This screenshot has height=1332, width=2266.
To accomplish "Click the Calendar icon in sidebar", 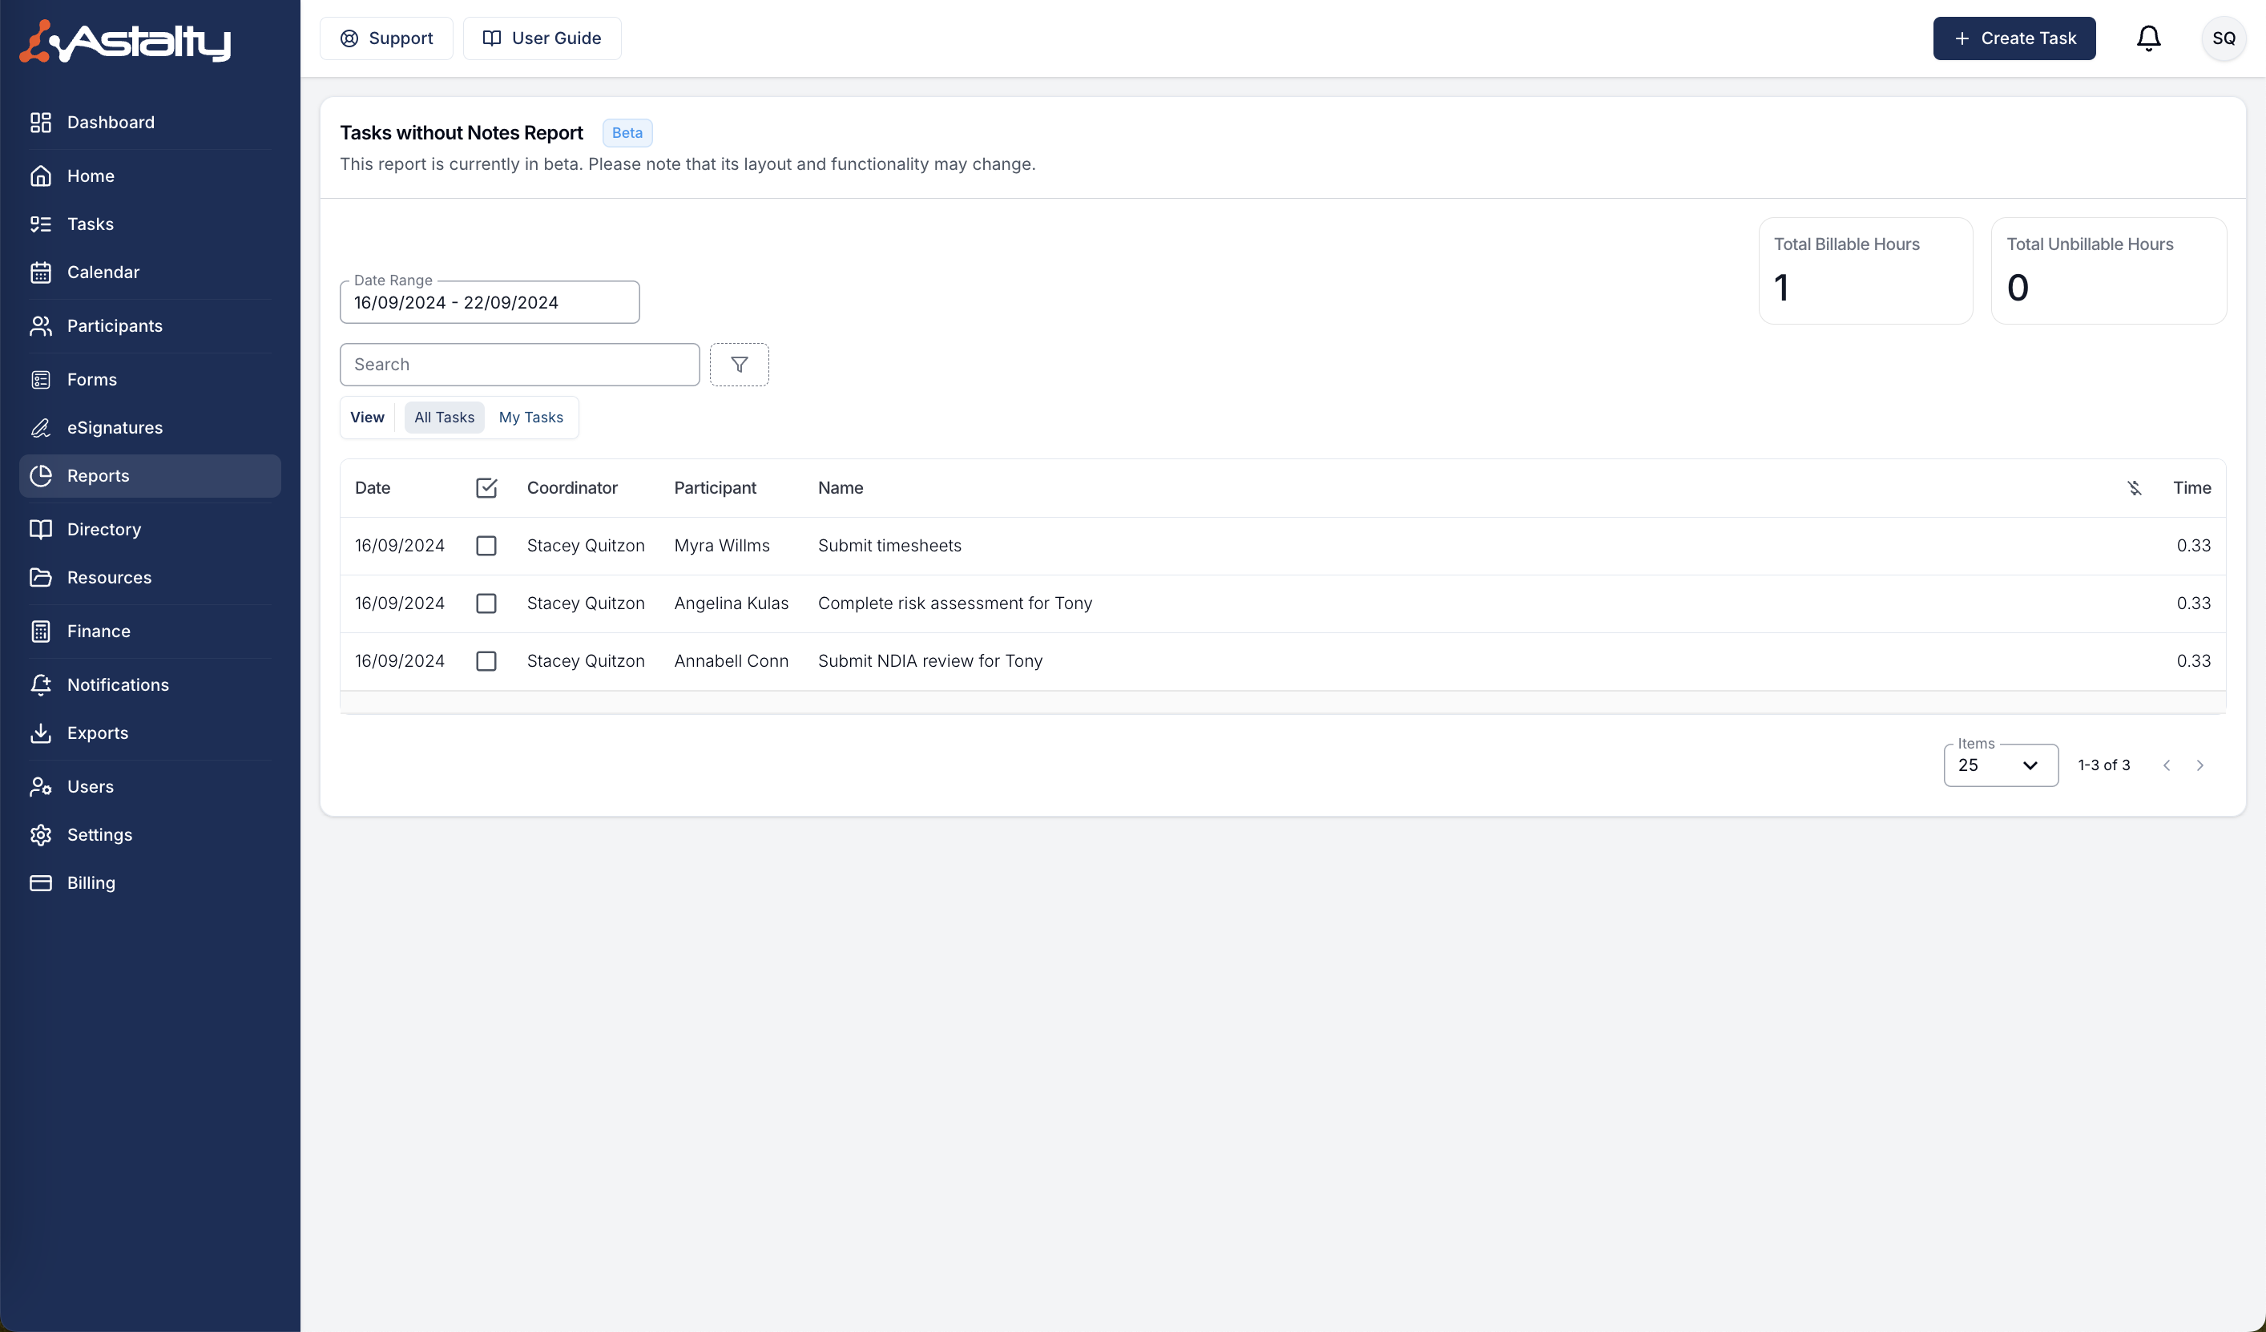I will [40, 272].
